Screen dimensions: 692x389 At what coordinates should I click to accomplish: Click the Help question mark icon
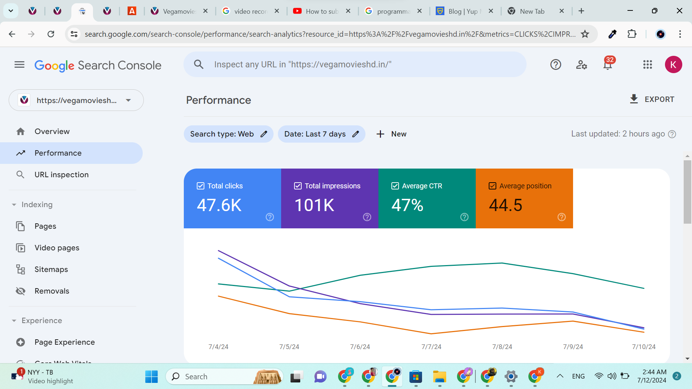555,65
